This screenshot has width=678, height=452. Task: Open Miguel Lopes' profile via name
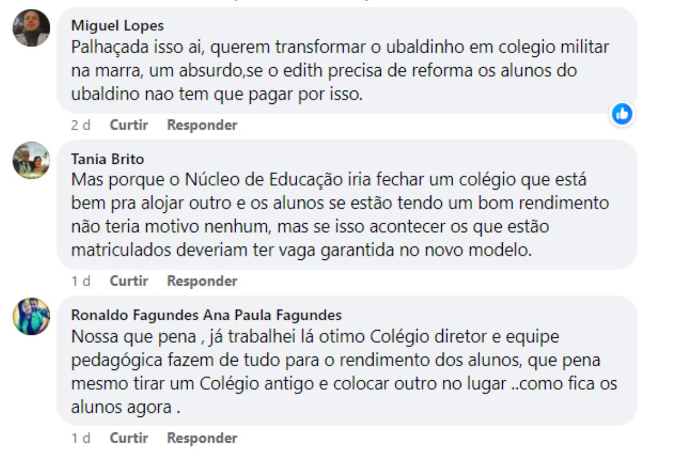[x=118, y=25]
